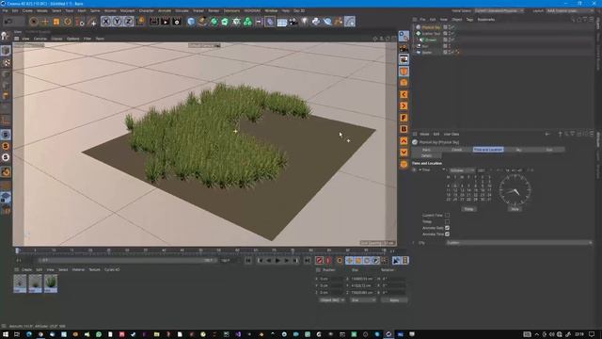602x339 pixels.
Task: Open the Character menu
Action: click(x=147, y=10)
